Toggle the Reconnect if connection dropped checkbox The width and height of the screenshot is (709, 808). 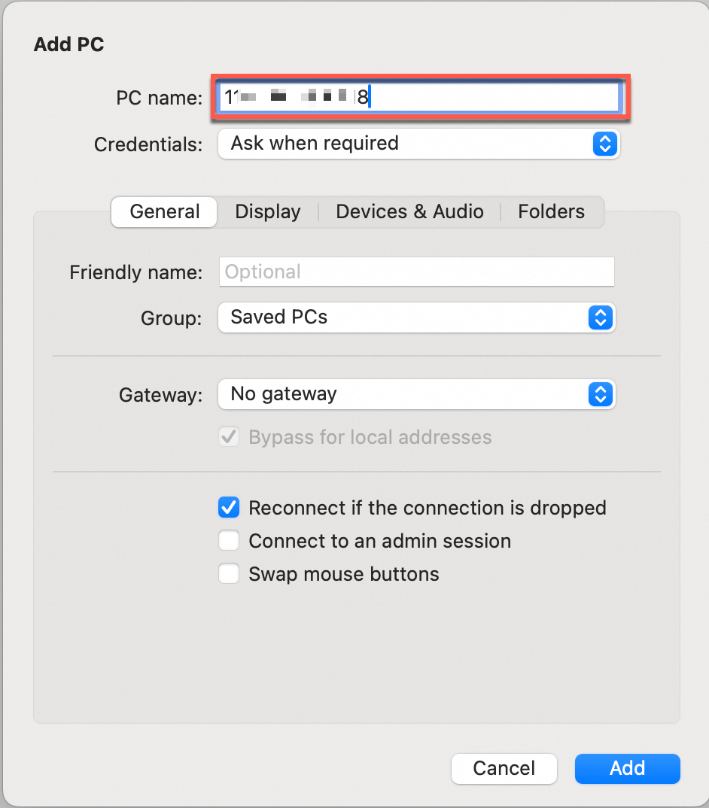(229, 508)
